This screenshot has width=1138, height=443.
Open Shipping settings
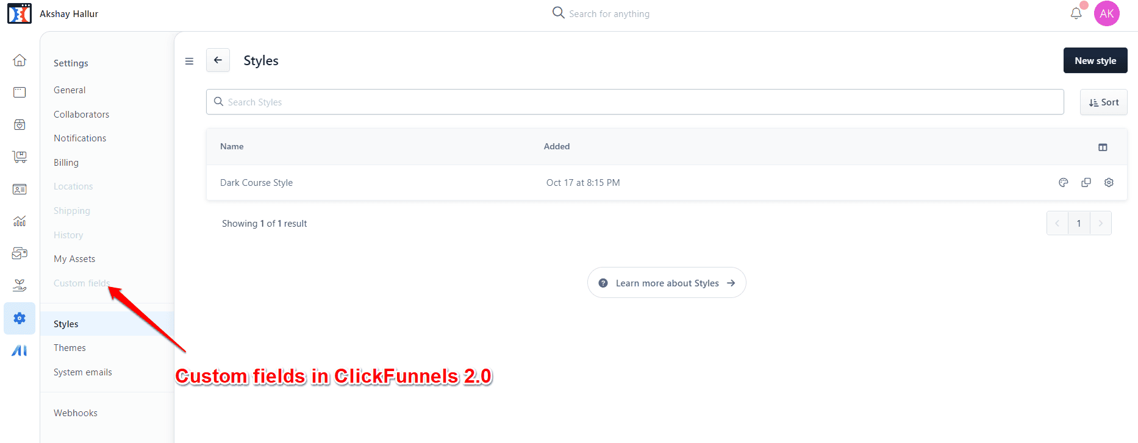[72, 211]
